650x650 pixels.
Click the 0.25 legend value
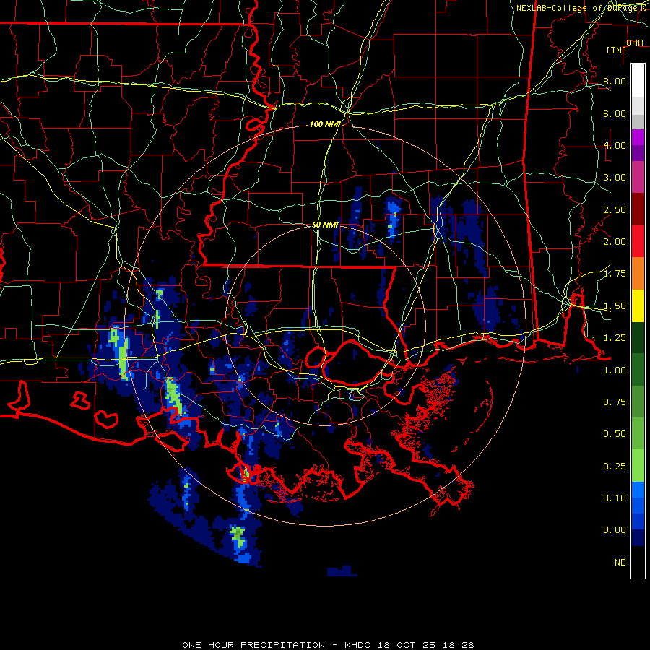[x=615, y=467]
